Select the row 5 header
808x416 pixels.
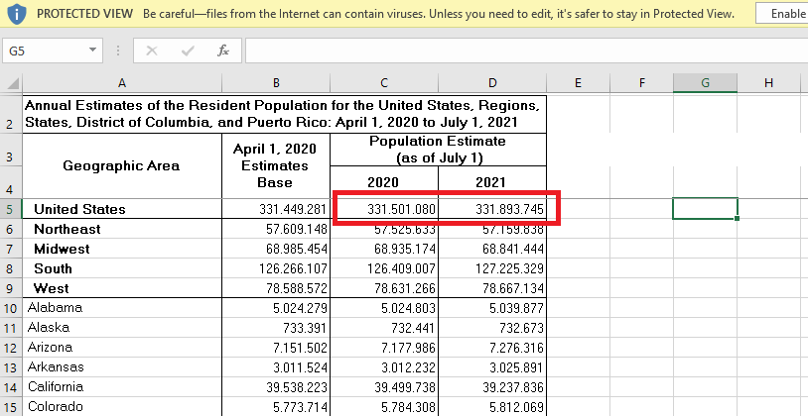click(10, 209)
